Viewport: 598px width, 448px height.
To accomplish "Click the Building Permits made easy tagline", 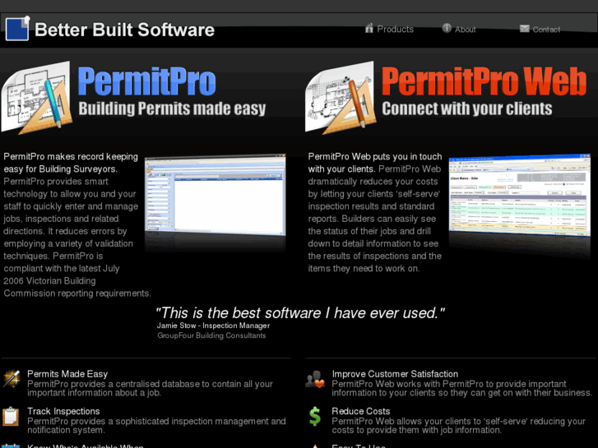I will (x=172, y=109).
